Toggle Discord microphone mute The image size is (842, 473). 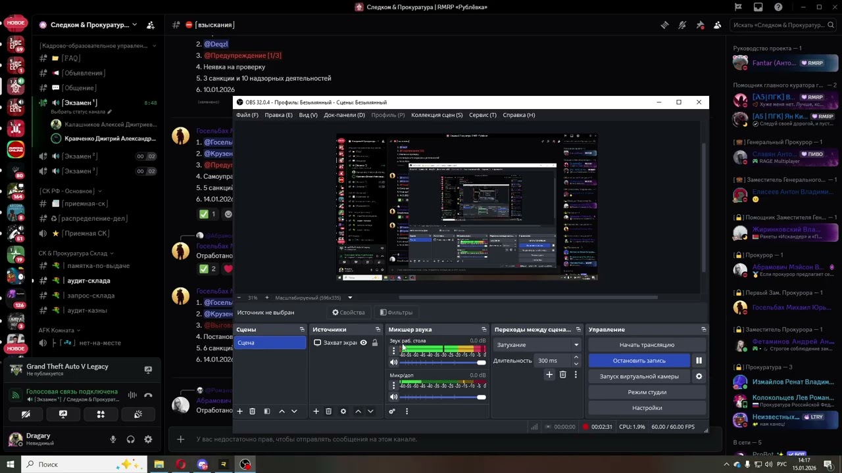click(x=113, y=439)
